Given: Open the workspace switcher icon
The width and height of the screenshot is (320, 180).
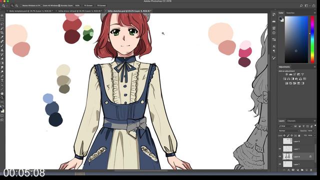Looking at the screenshot, I should tap(306, 5).
